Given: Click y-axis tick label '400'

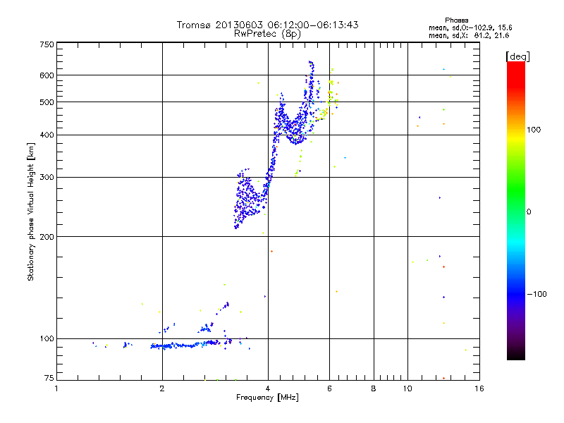Looking at the screenshot, I should point(47,135).
